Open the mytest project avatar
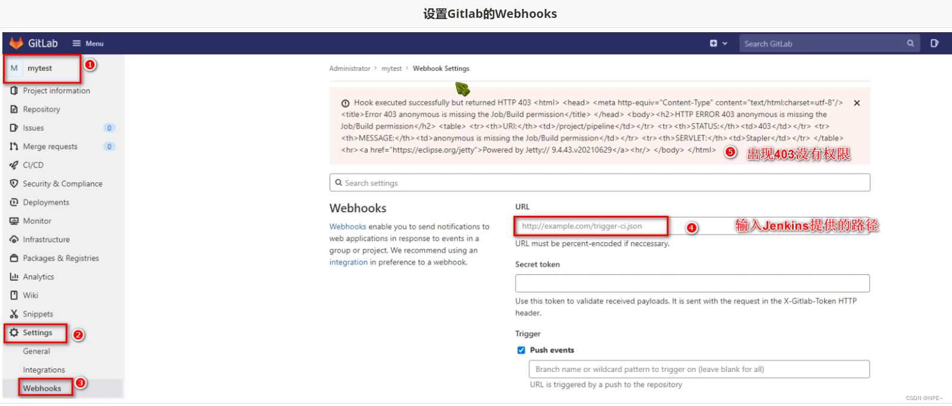 [x=14, y=68]
